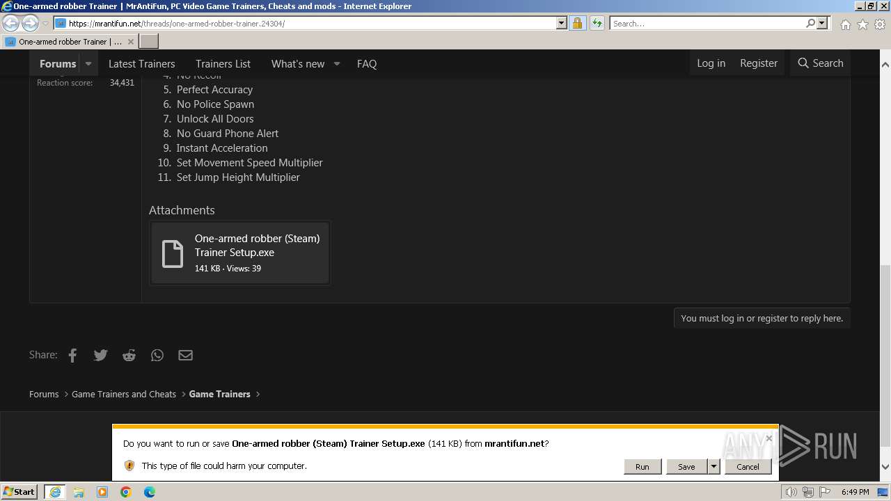The height and width of the screenshot is (501, 891).
Task: Launch Chrome from the taskbar
Action: pos(126,492)
